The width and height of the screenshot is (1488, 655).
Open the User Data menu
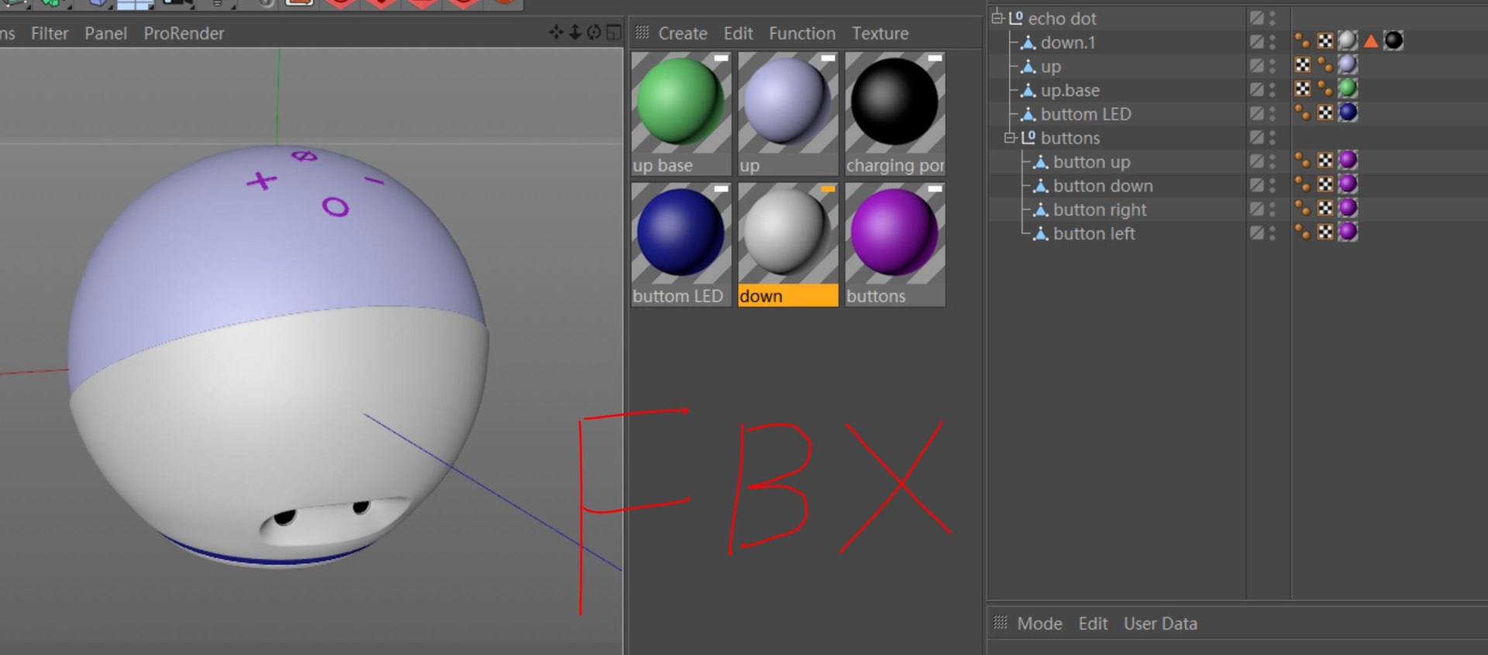1160,623
